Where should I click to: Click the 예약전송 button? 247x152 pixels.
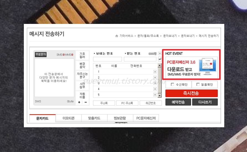pos(178,102)
